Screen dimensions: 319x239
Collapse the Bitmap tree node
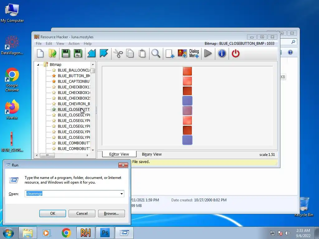pos(38,65)
